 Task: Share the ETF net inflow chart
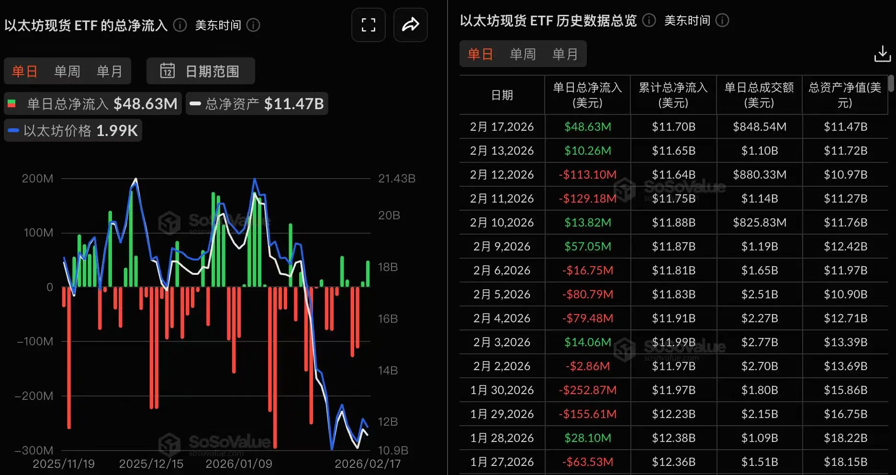pos(410,25)
